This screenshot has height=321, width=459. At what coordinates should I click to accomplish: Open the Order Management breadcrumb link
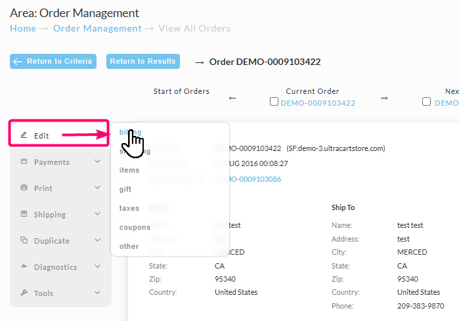(x=97, y=28)
